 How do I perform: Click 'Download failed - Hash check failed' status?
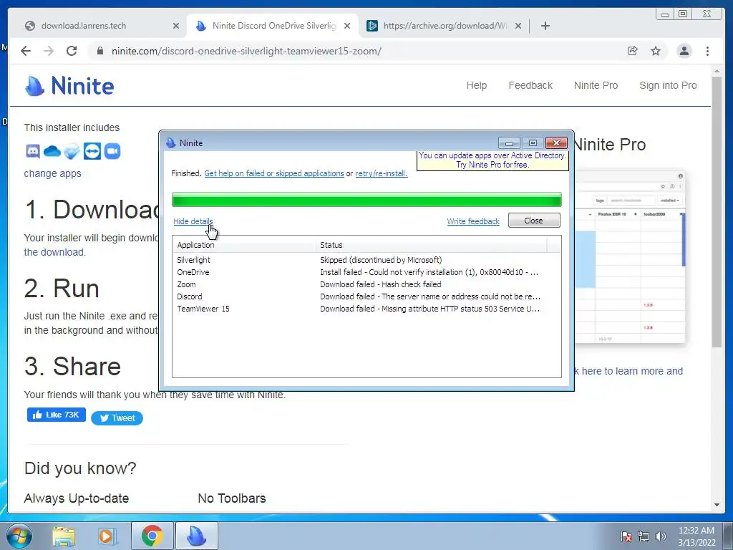coord(381,284)
